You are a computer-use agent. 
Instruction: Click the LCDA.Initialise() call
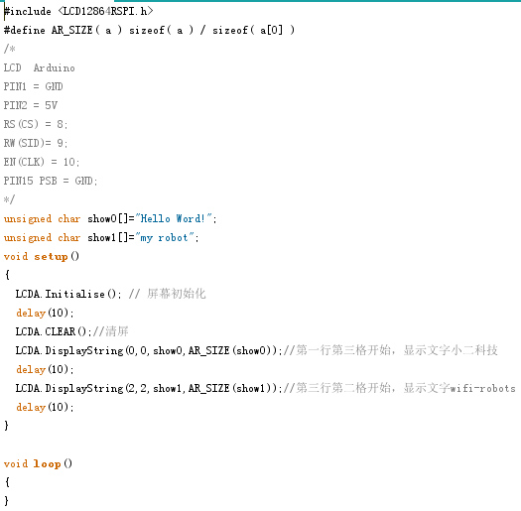pyautogui.click(x=68, y=294)
